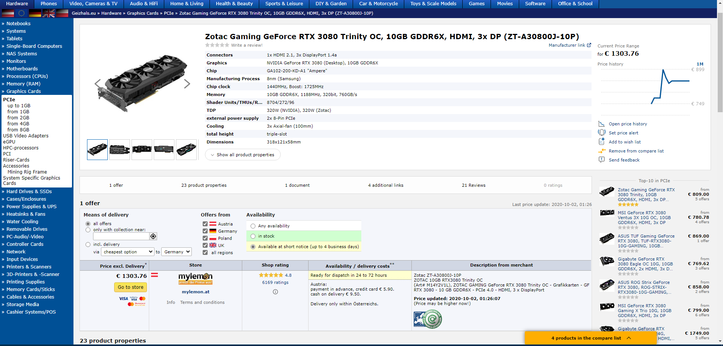Expand 'Show all product properties'

(243, 155)
